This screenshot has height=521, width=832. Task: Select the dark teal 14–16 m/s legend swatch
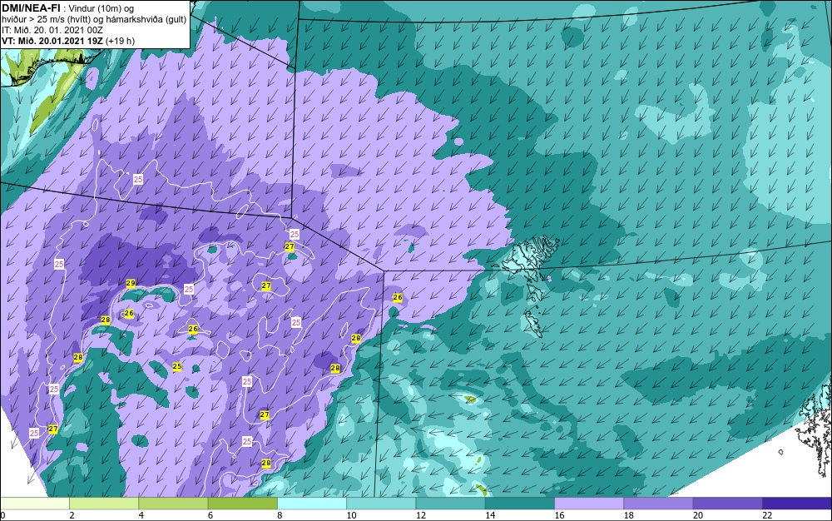coord(520,503)
